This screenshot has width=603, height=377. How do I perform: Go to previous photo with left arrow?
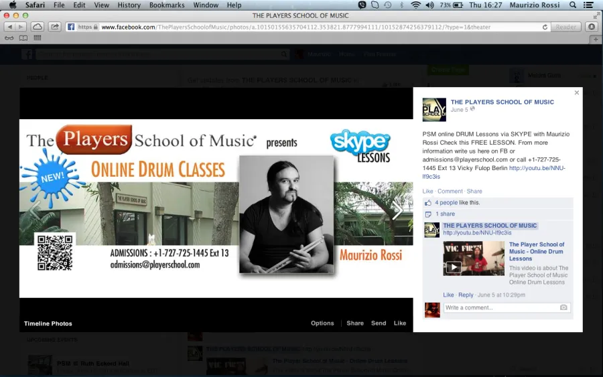tap(36, 210)
